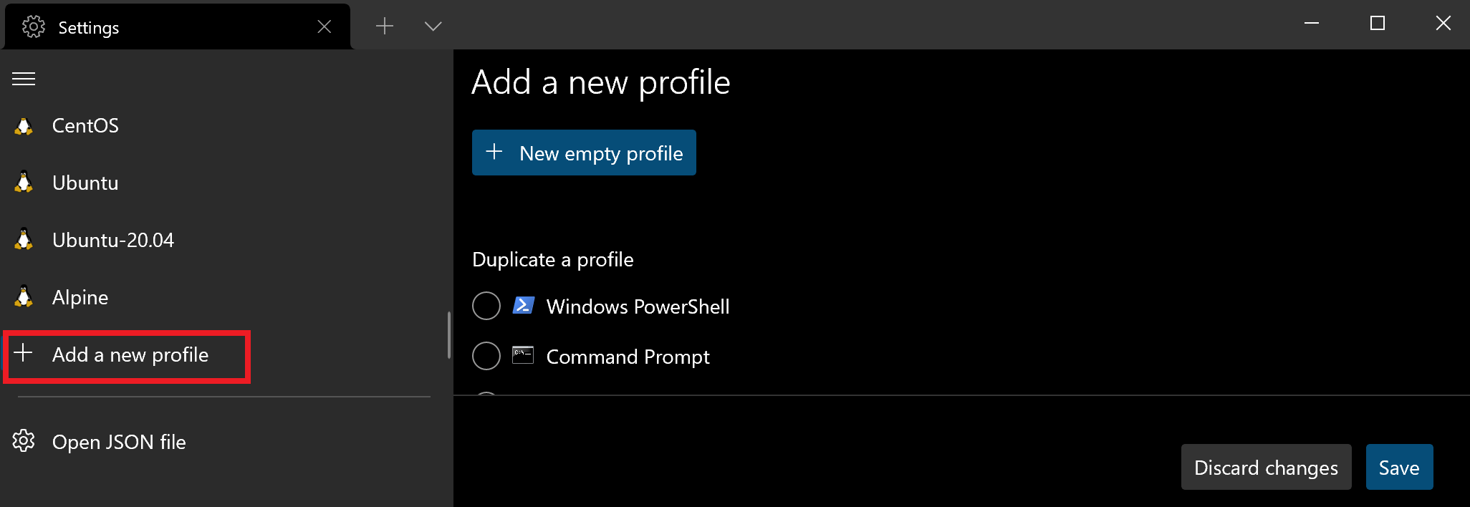
Task: Click the Duplicate a profile heading
Action: tap(553, 259)
